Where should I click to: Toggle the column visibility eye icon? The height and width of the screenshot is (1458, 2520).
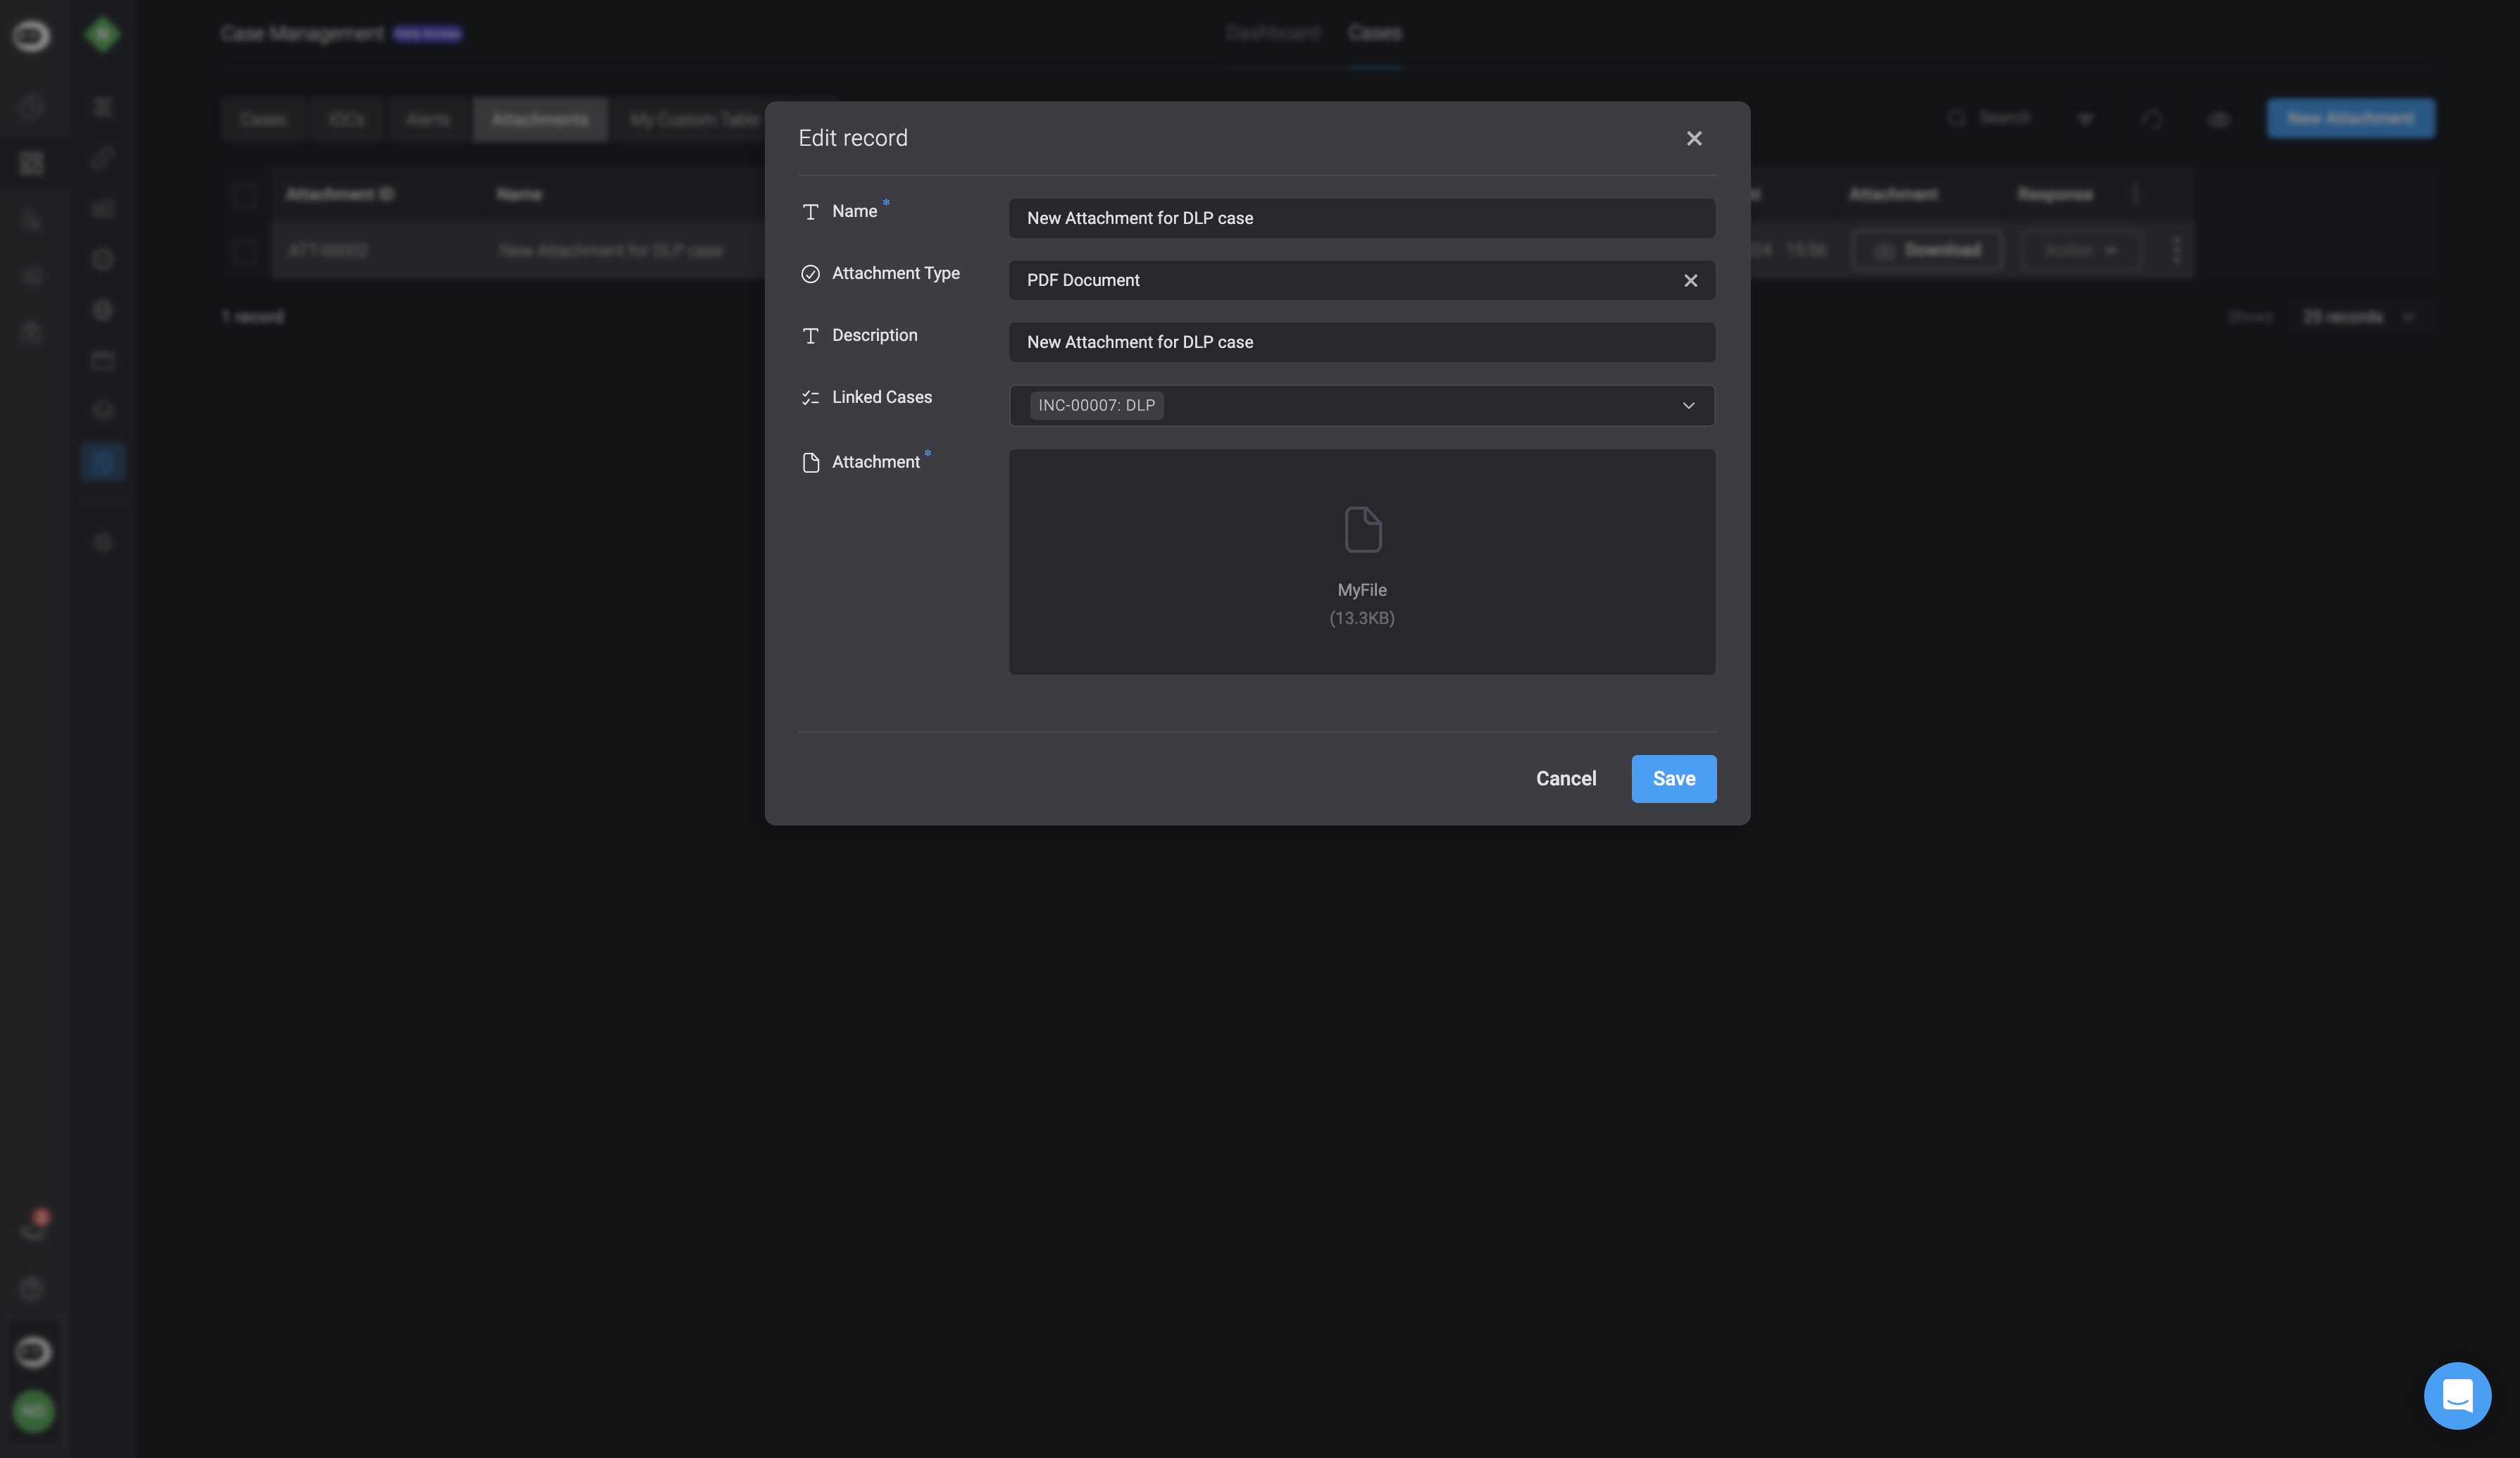(2219, 119)
